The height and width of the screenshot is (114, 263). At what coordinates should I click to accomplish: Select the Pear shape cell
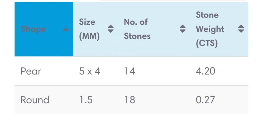coord(31,71)
